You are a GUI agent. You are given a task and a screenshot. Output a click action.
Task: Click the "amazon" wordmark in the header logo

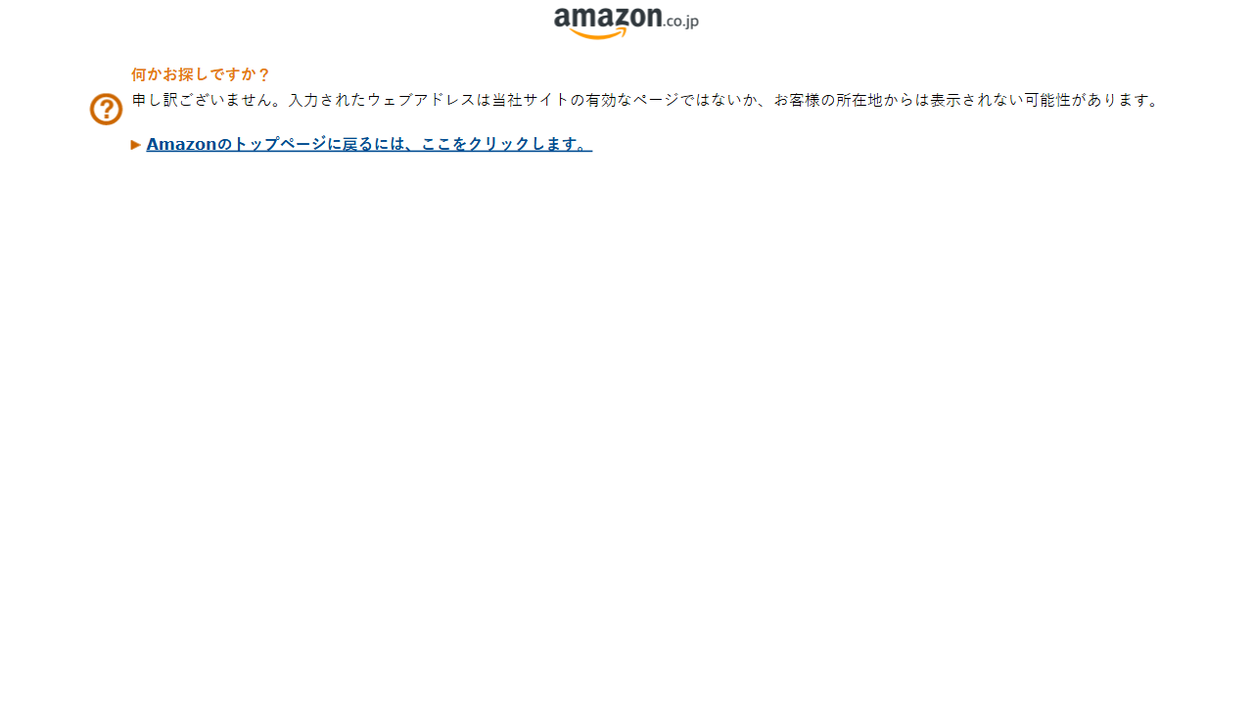(608, 19)
